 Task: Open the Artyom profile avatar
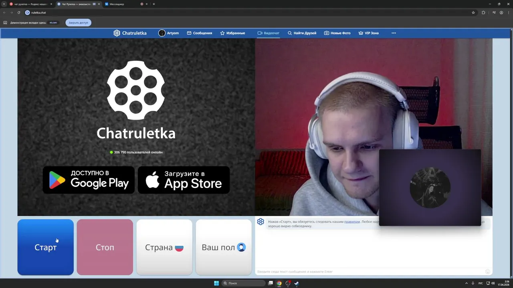point(162,33)
